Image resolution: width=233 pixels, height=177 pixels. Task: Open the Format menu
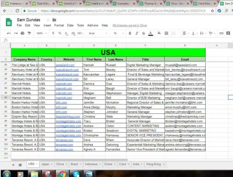click(x=59, y=25)
